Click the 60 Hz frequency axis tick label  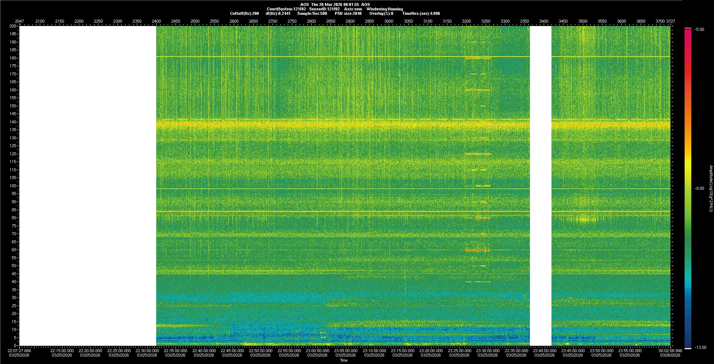point(14,250)
